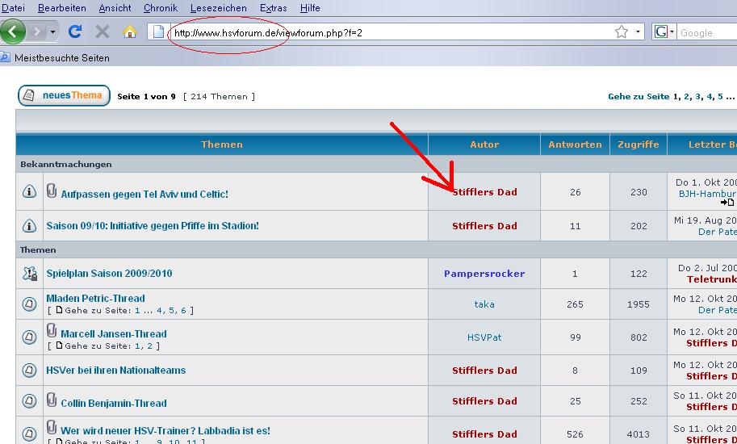Open the Extras menu

click(x=273, y=8)
